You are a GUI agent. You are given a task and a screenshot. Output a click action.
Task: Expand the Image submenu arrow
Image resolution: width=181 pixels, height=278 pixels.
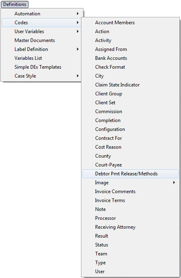[x=174, y=183]
